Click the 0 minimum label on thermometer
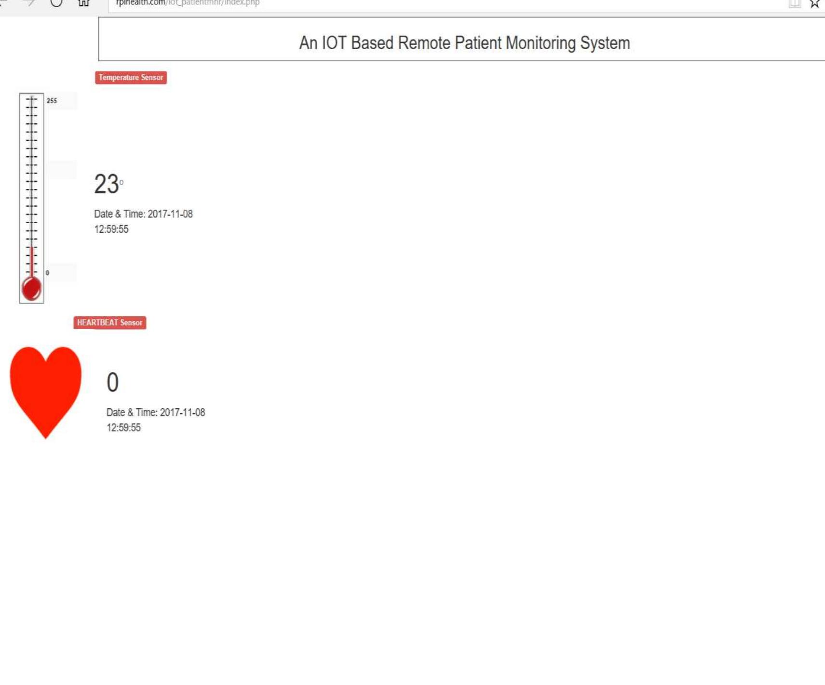This screenshot has width=825, height=685. [x=47, y=273]
